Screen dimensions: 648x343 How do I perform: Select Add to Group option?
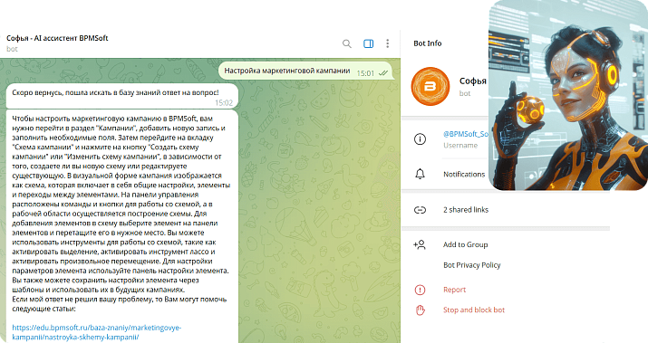tap(465, 244)
